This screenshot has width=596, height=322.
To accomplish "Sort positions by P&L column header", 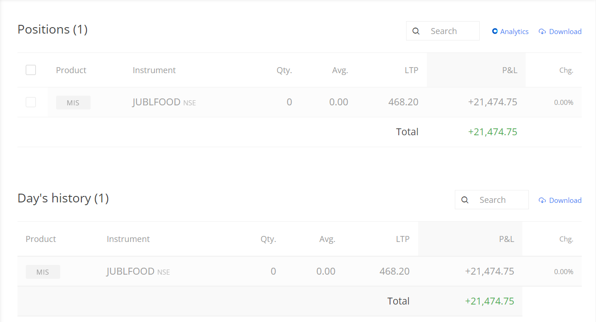I will [x=510, y=70].
